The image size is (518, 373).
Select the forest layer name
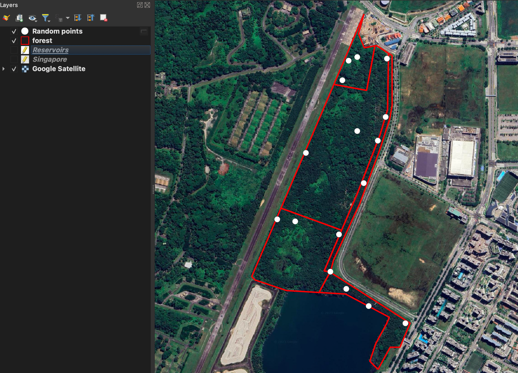[x=42, y=41]
